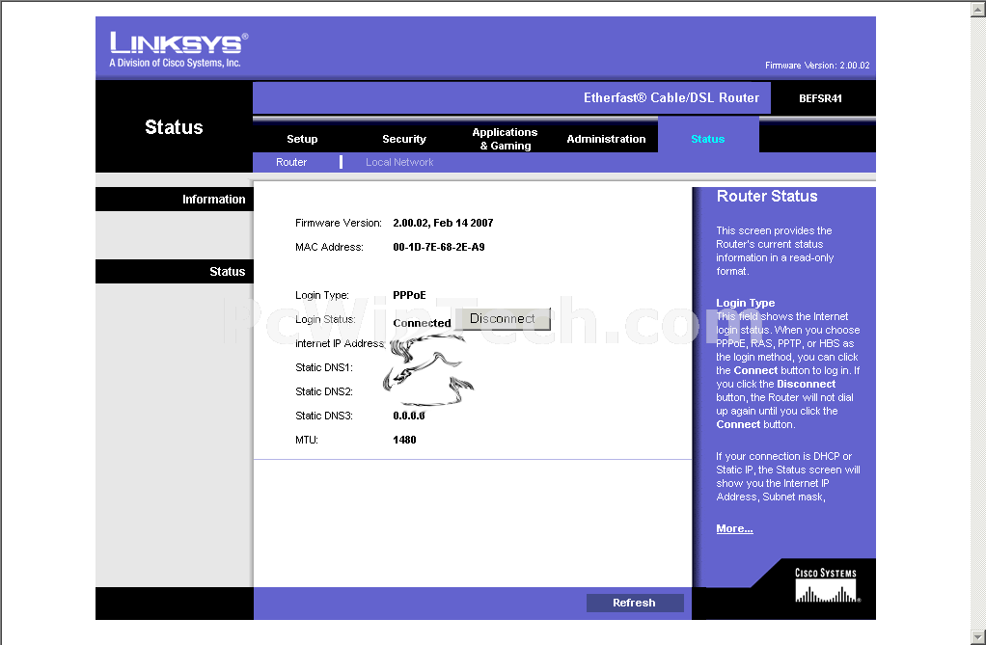Open the More... help link

point(734,528)
